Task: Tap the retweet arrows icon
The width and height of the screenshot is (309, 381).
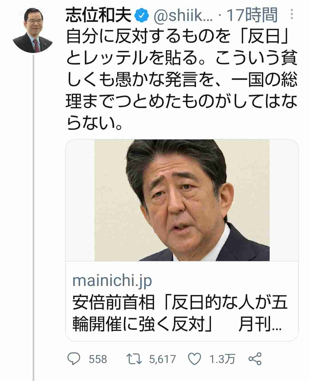Action: pos(134,359)
